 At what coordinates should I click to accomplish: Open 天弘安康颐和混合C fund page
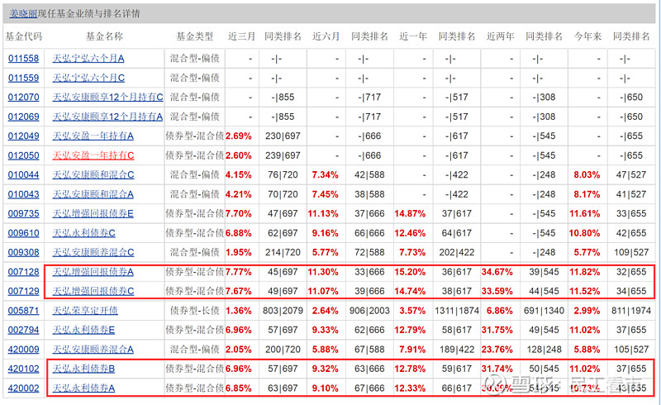click(93, 174)
